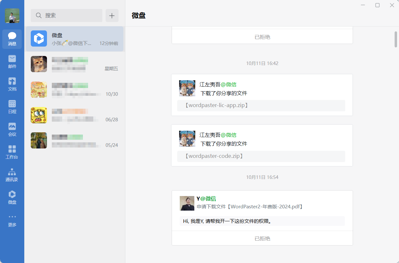Click the 10月11日 16:42 timestamp

point(262,63)
